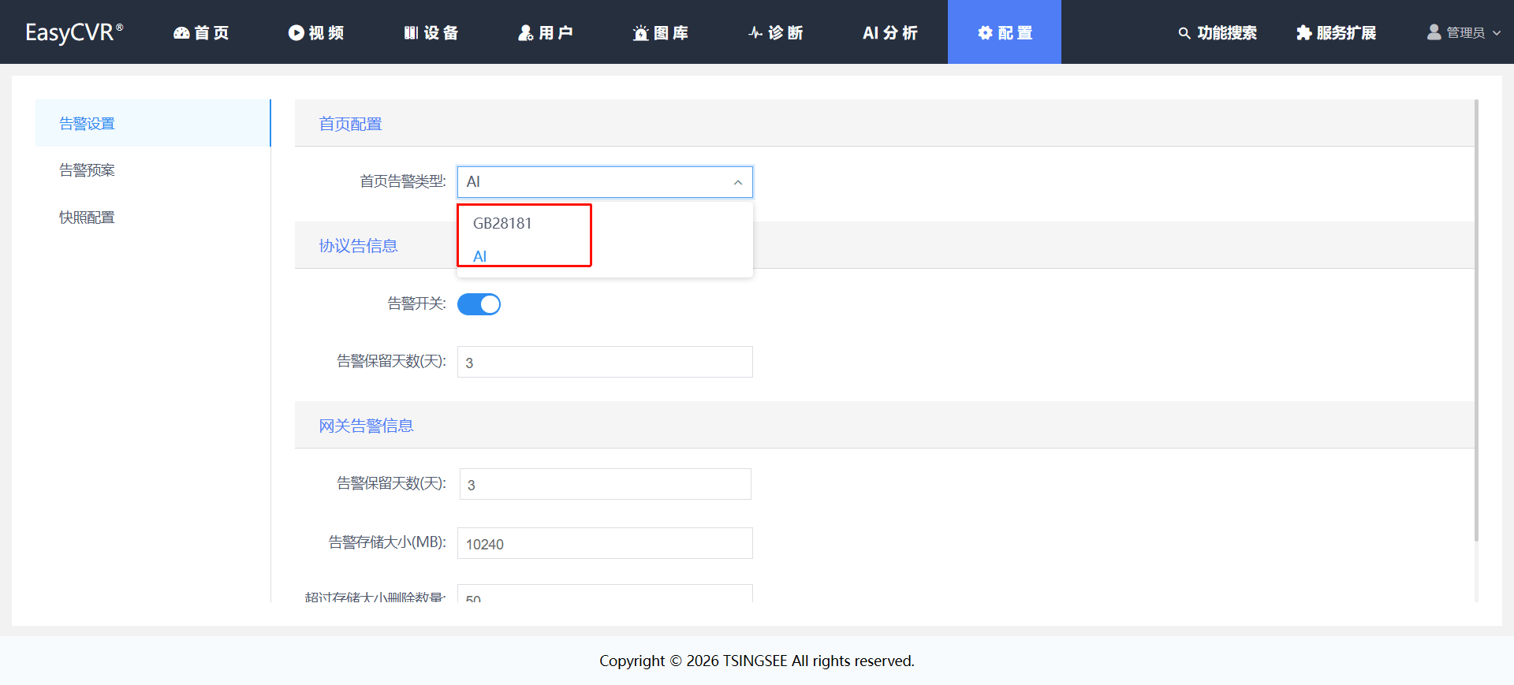The image size is (1514, 685).
Task: Toggle the 告警开关 switch off
Action: (x=479, y=304)
